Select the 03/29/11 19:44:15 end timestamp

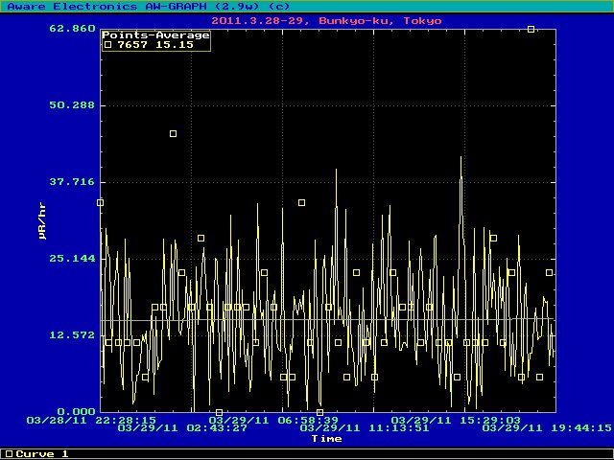click(x=547, y=428)
